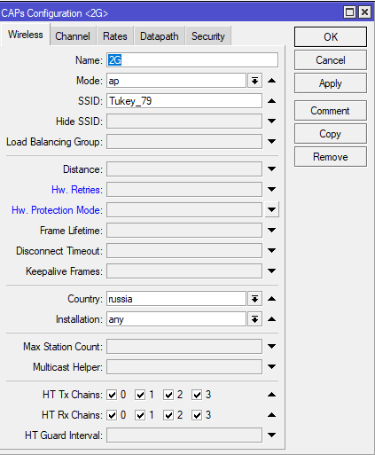Expand the Frame Lifetime field
Image resolution: width=375 pixels, height=455 pixels.
click(x=271, y=230)
